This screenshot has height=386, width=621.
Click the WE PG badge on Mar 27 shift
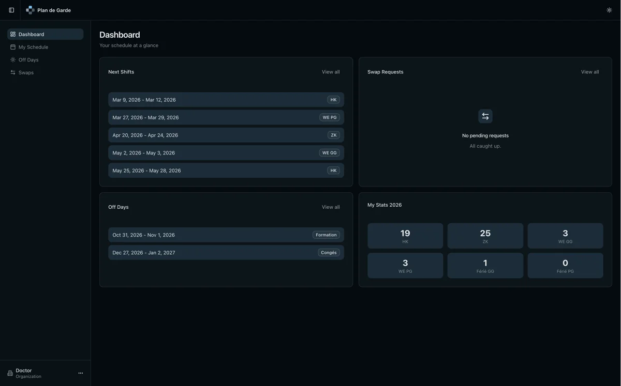coord(329,117)
